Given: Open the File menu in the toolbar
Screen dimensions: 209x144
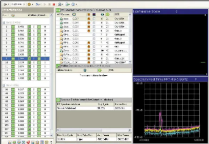Looking at the screenshot, I should point(6,4).
